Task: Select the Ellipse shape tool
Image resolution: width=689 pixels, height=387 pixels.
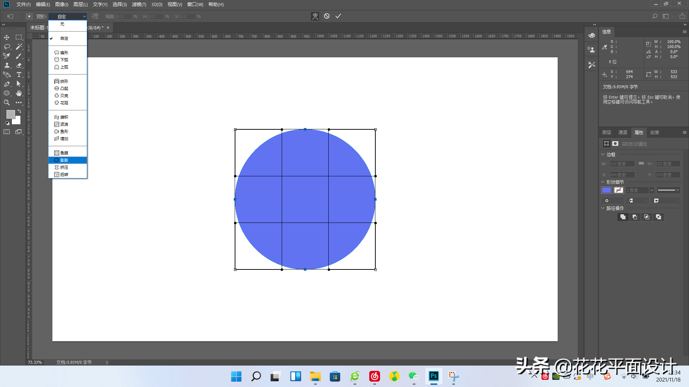Action: (7, 93)
